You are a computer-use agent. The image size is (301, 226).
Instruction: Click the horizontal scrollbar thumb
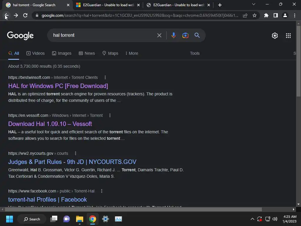point(133,209)
